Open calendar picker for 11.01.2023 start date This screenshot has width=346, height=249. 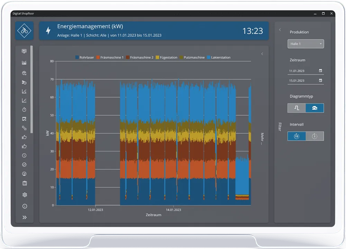coord(320,71)
